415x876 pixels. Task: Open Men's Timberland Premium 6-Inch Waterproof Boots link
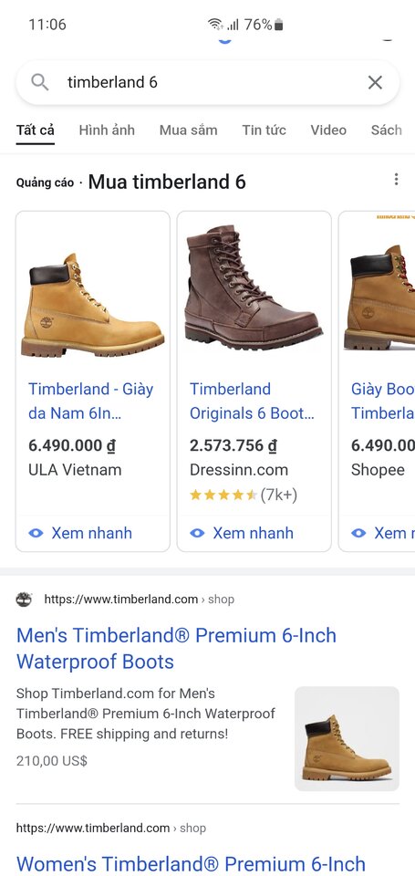(177, 649)
